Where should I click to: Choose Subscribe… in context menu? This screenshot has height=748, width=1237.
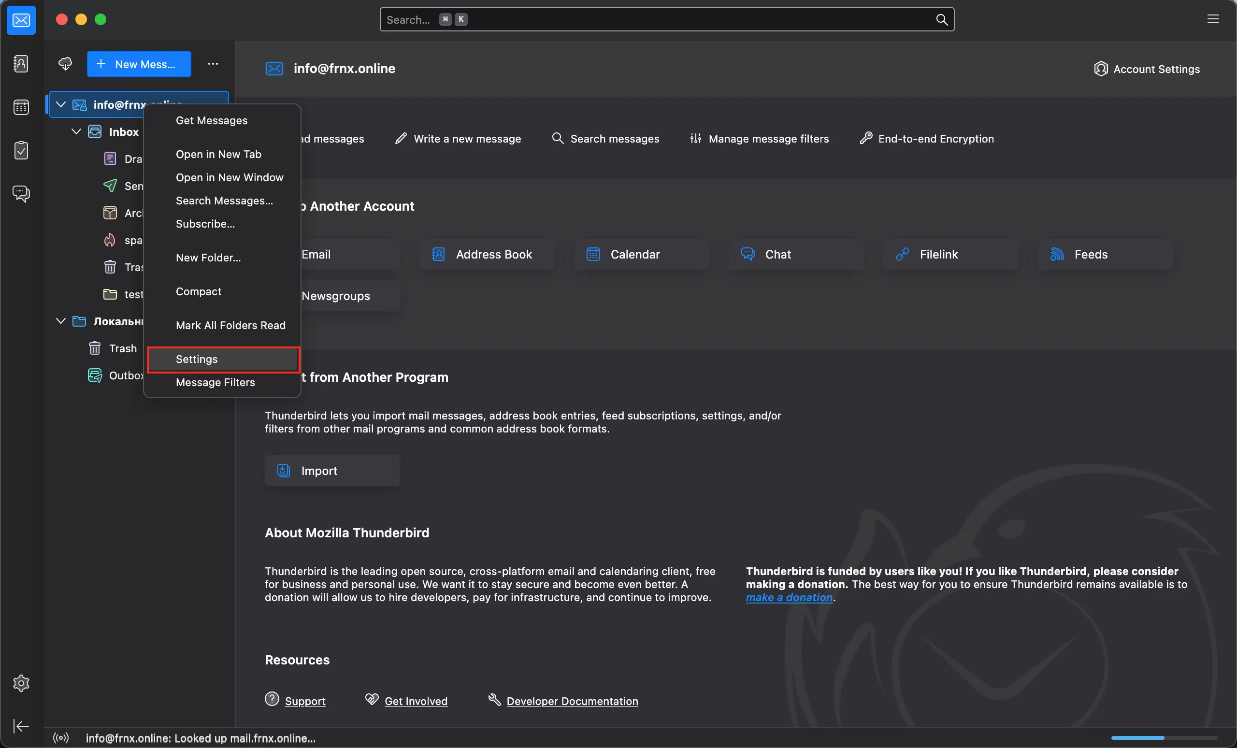point(222,223)
